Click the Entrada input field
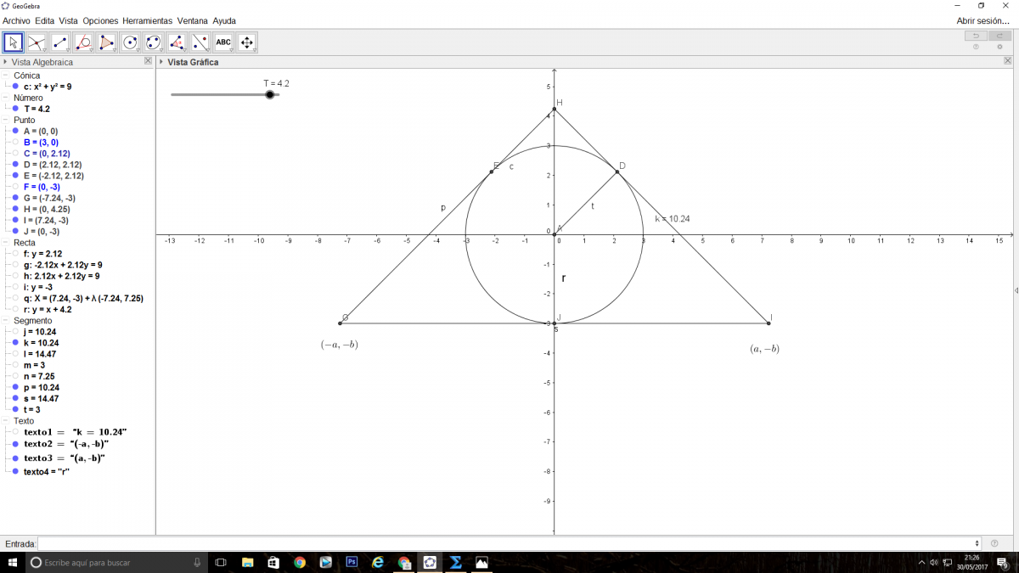The image size is (1019, 573). [x=509, y=543]
